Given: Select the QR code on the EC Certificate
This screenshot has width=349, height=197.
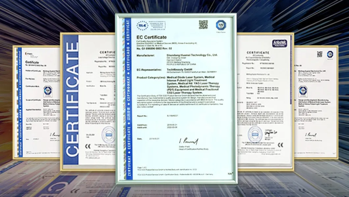Looking at the screenshot, I should pos(203,25).
